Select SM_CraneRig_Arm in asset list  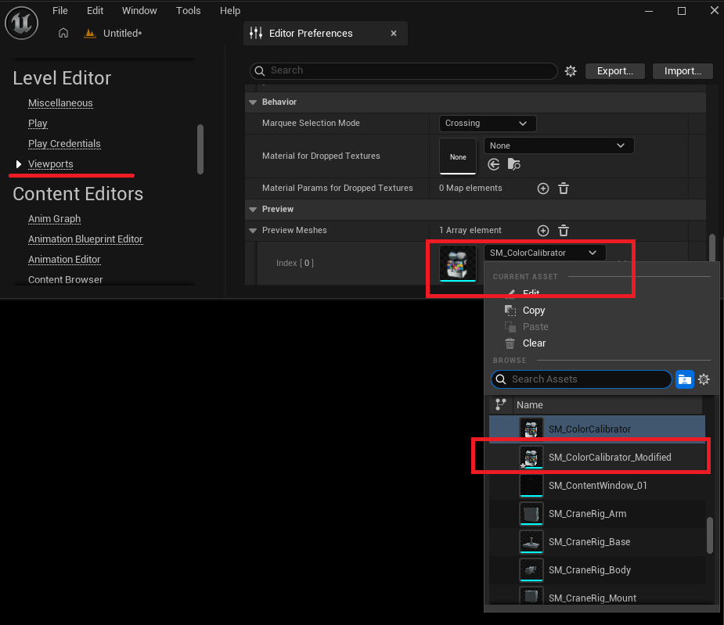pyautogui.click(x=597, y=514)
